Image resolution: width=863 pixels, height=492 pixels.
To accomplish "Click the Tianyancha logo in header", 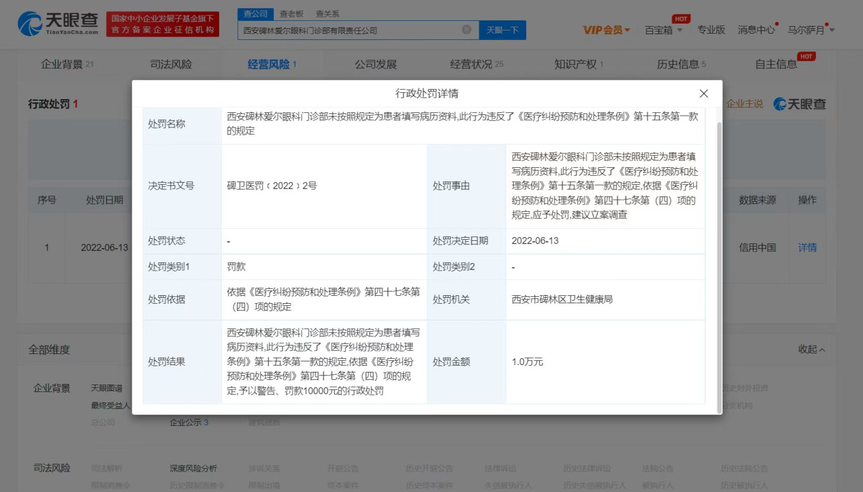I will (58, 24).
